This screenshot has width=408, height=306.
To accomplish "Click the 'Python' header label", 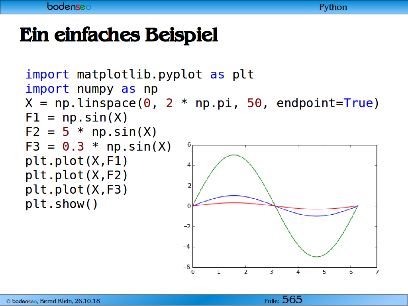I will pos(333,7).
